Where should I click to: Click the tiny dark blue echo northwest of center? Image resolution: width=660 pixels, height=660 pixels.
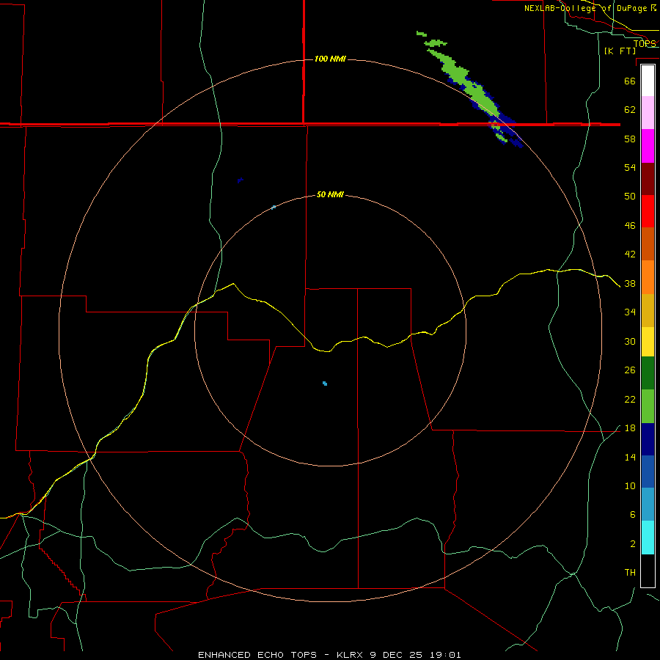tap(240, 180)
